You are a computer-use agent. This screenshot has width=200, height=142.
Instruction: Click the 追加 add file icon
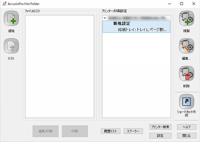tap(11, 19)
